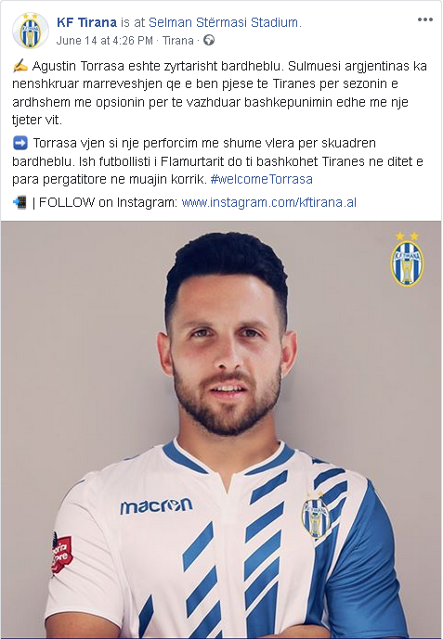Click the KF Tirana crest in photo corner

(407, 260)
